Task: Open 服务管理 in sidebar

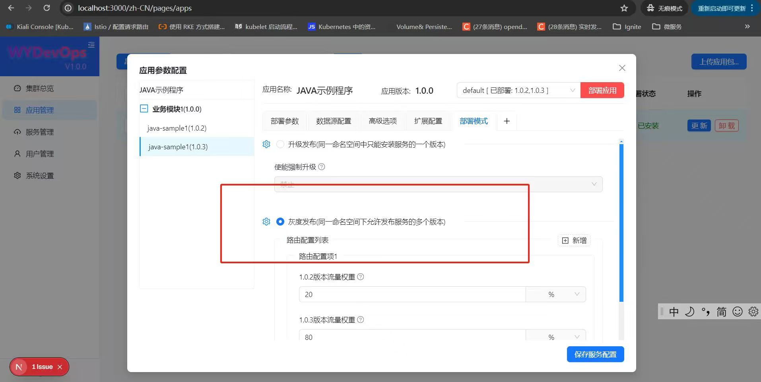Action: tap(50, 132)
